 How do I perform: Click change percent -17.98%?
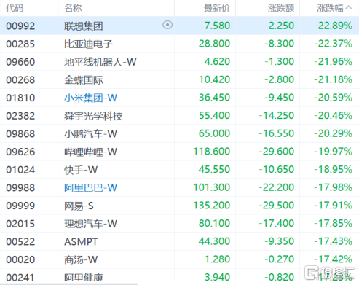(334, 187)
